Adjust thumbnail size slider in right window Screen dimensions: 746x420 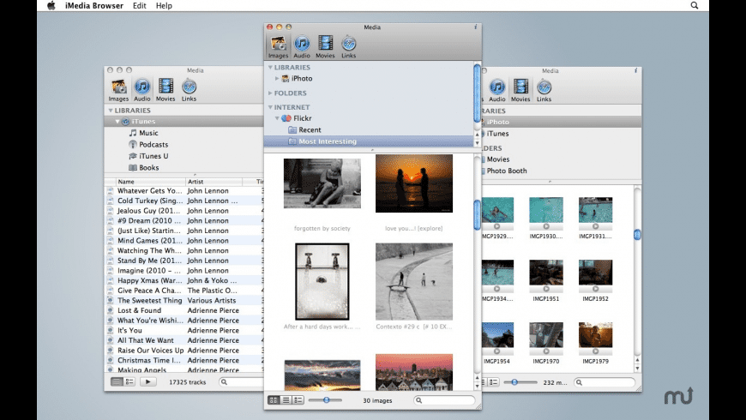514,382
